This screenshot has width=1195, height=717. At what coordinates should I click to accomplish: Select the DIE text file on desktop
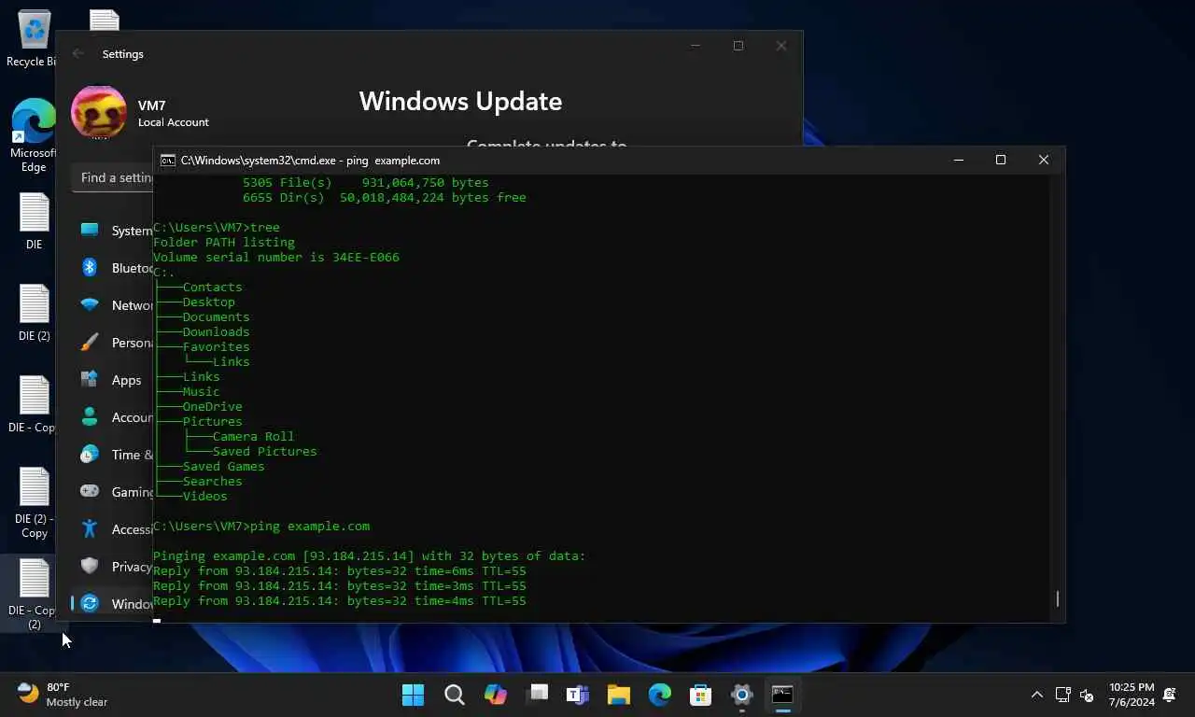(34, 221)
